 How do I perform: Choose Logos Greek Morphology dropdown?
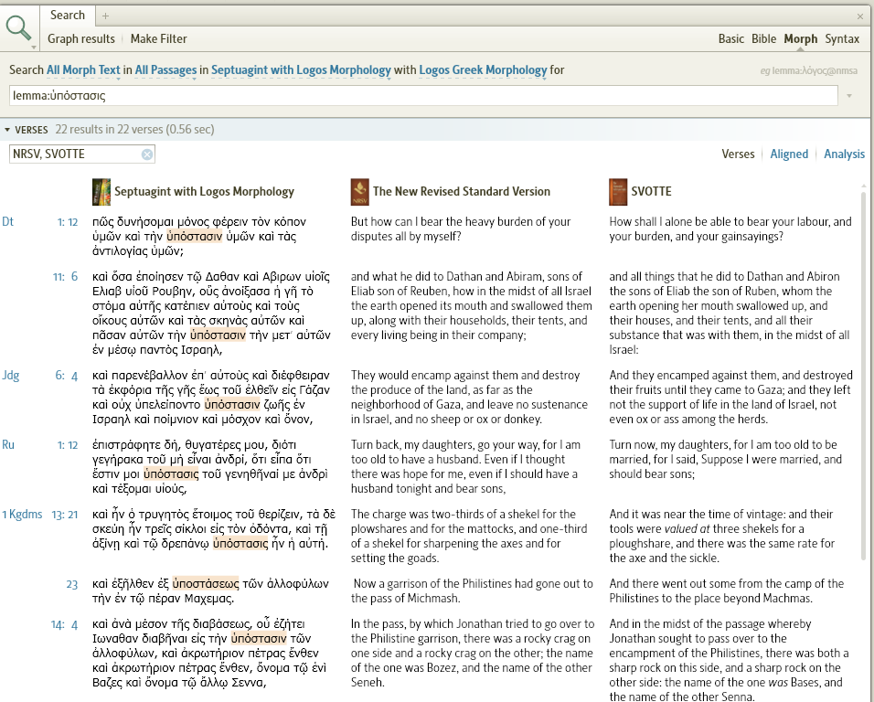tap(483, 70)
